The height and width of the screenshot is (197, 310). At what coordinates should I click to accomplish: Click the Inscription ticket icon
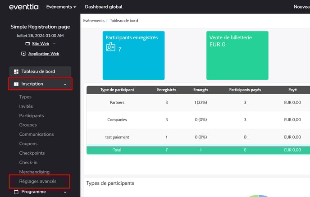pyautogui.click(x=16, y=84)
